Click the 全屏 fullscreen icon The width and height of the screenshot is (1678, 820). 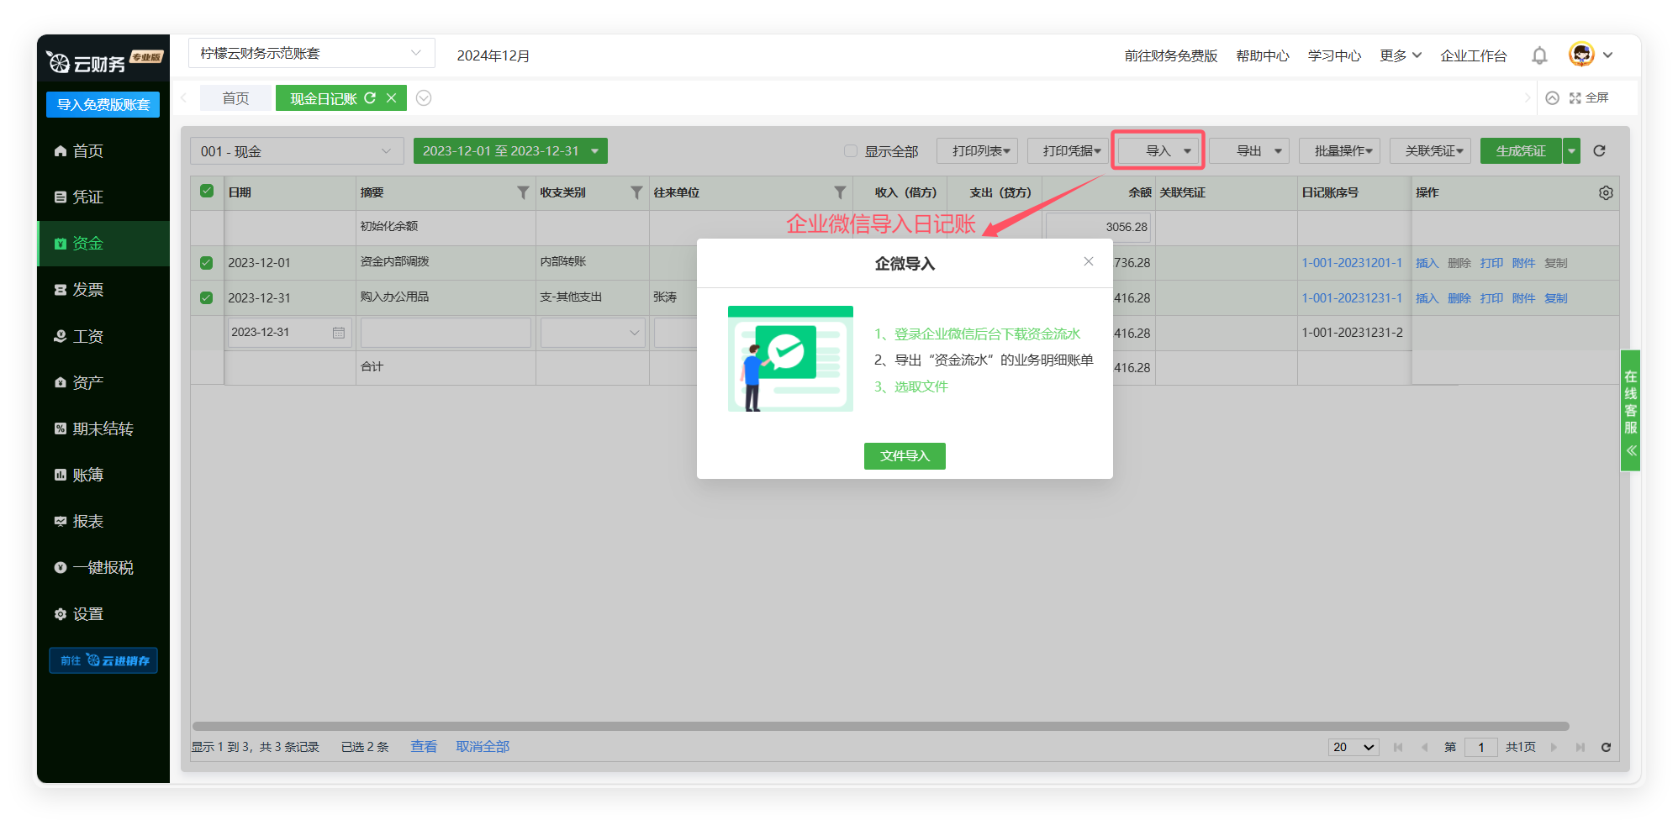point(1575,98)
